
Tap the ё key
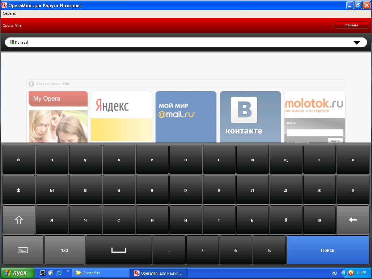pos(236,250)
